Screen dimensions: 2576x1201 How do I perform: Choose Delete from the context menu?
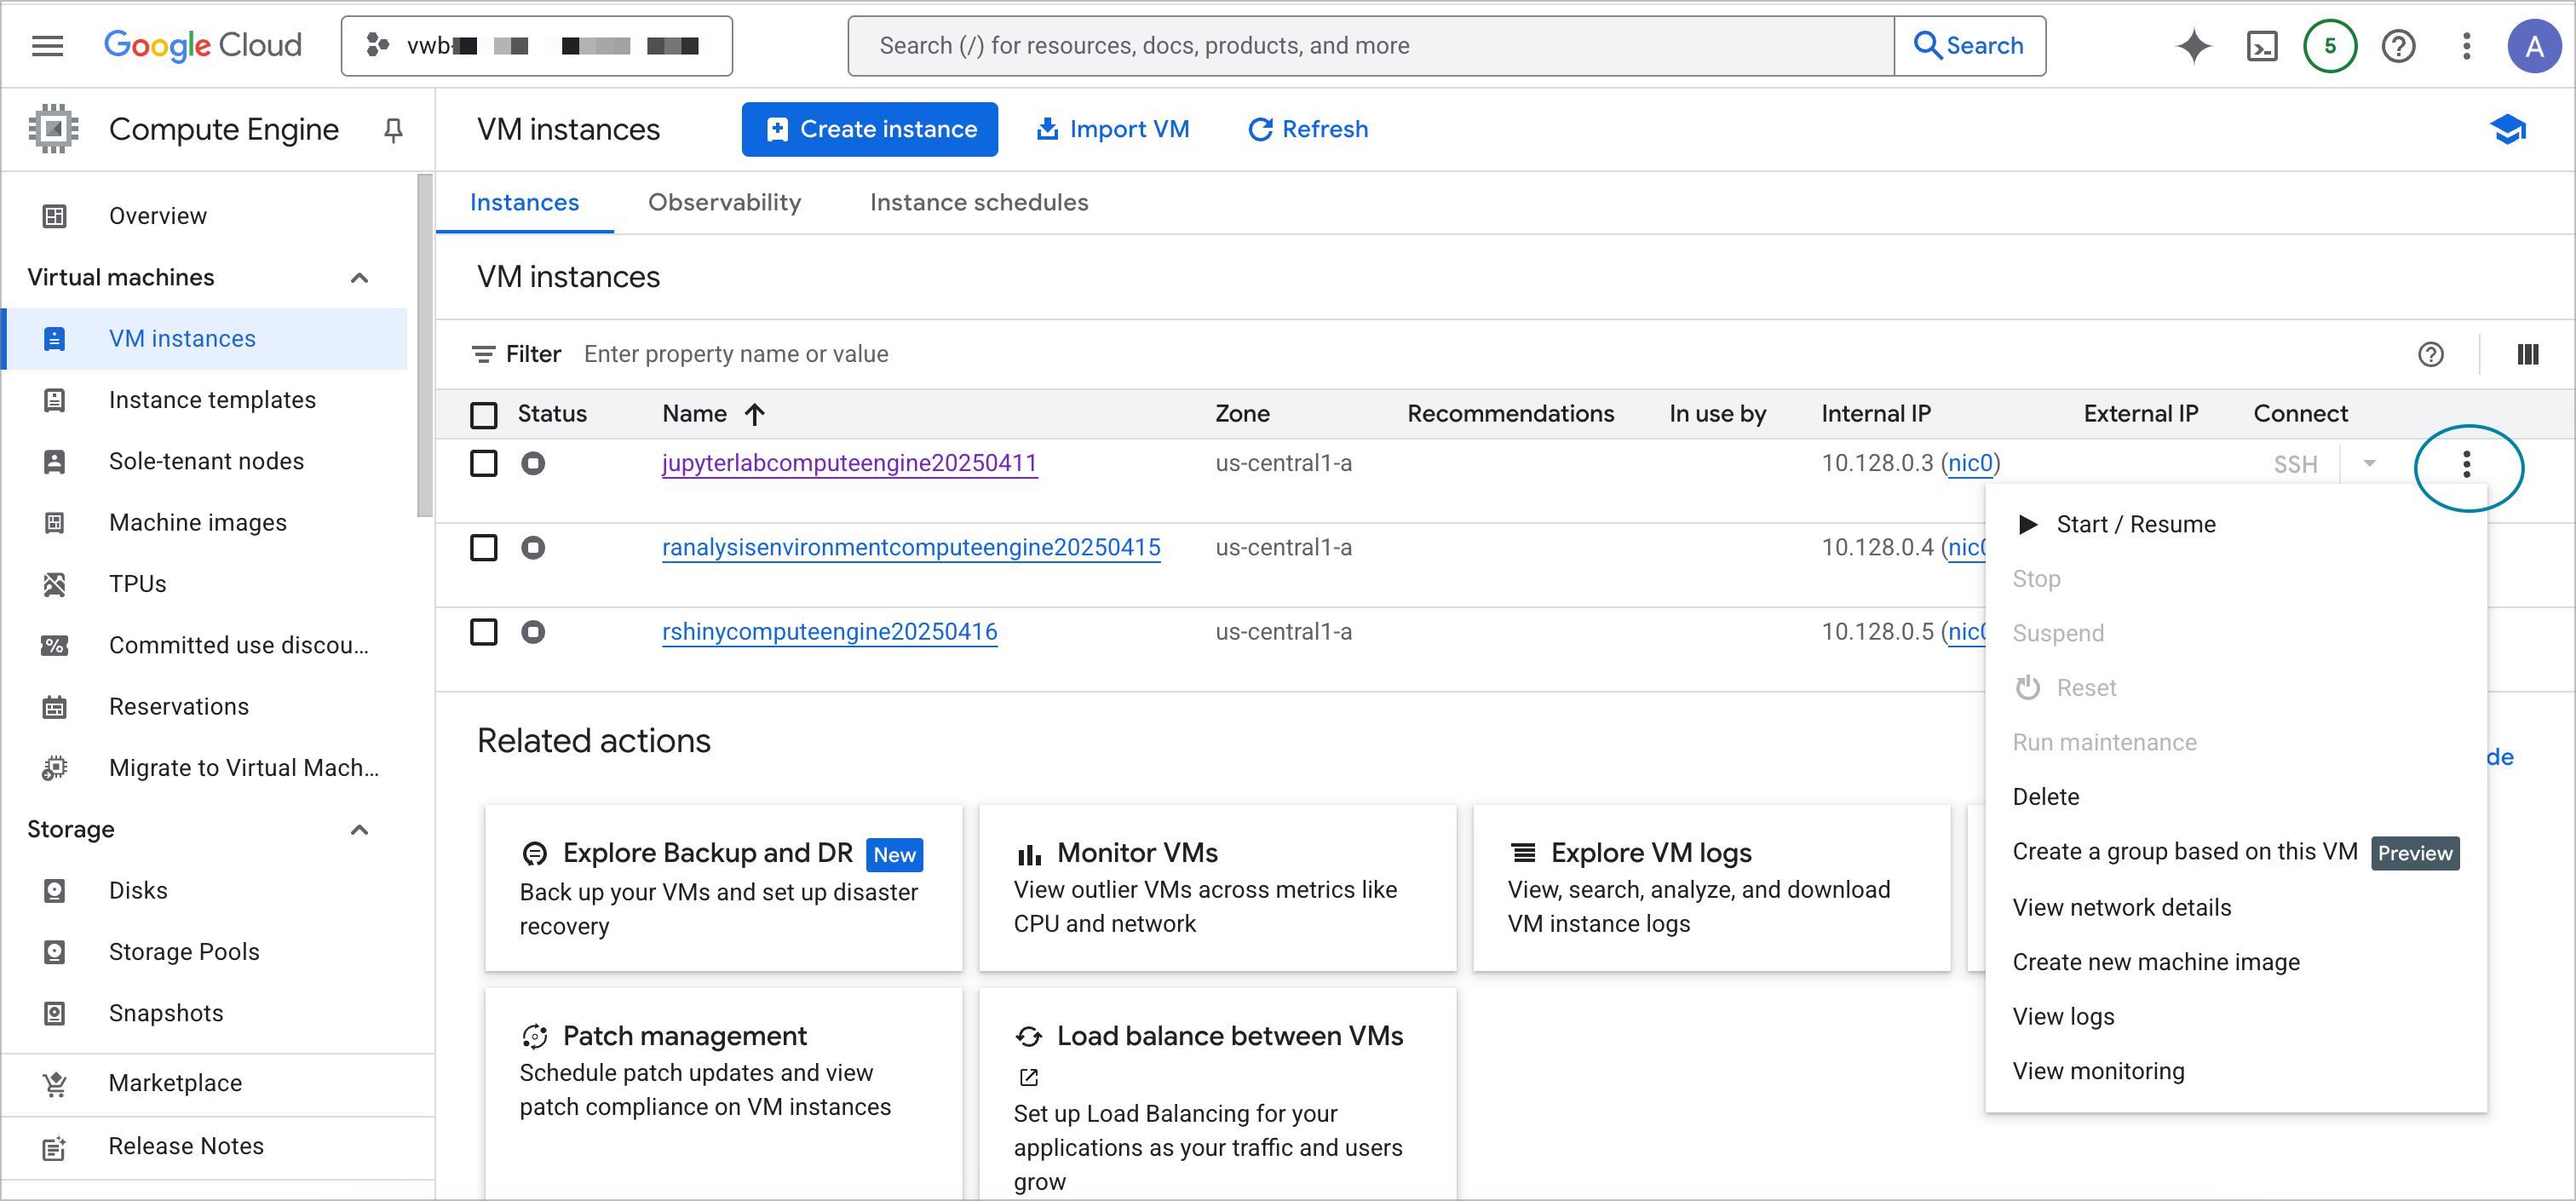[x=2236, y=797]
